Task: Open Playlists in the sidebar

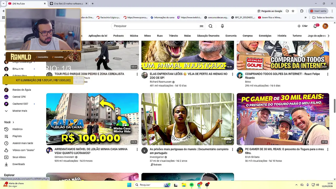Action: (x=17, y=136)
